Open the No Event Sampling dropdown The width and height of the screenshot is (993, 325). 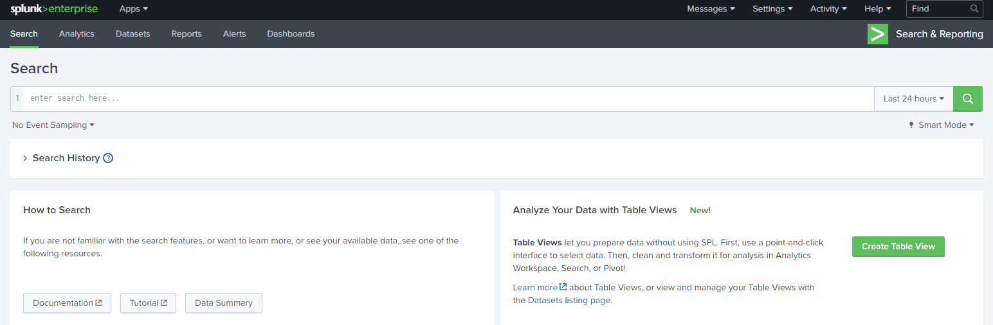coord(53,125)
